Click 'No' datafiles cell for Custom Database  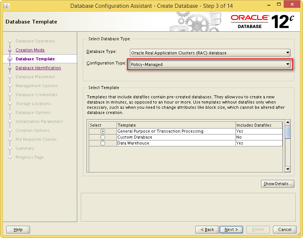(259, 137)
